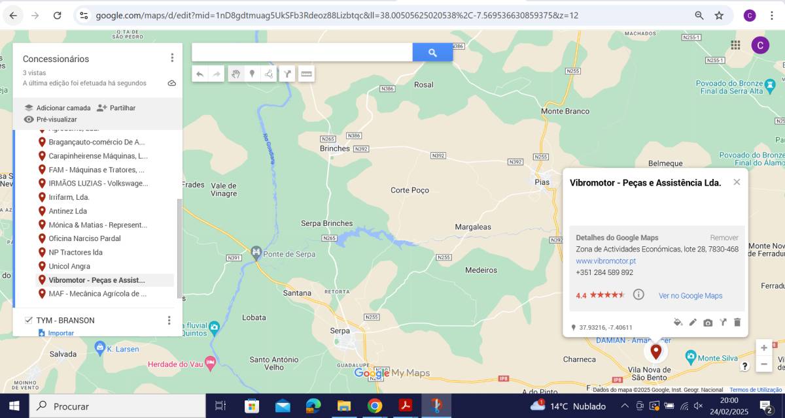Click the layer list scrollbar

click(179, 248)
